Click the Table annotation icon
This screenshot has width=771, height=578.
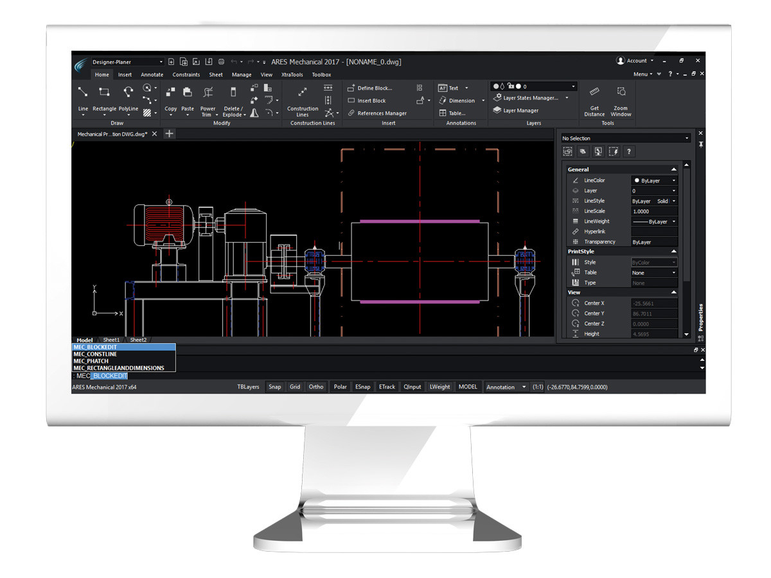(x=443, y=113)
